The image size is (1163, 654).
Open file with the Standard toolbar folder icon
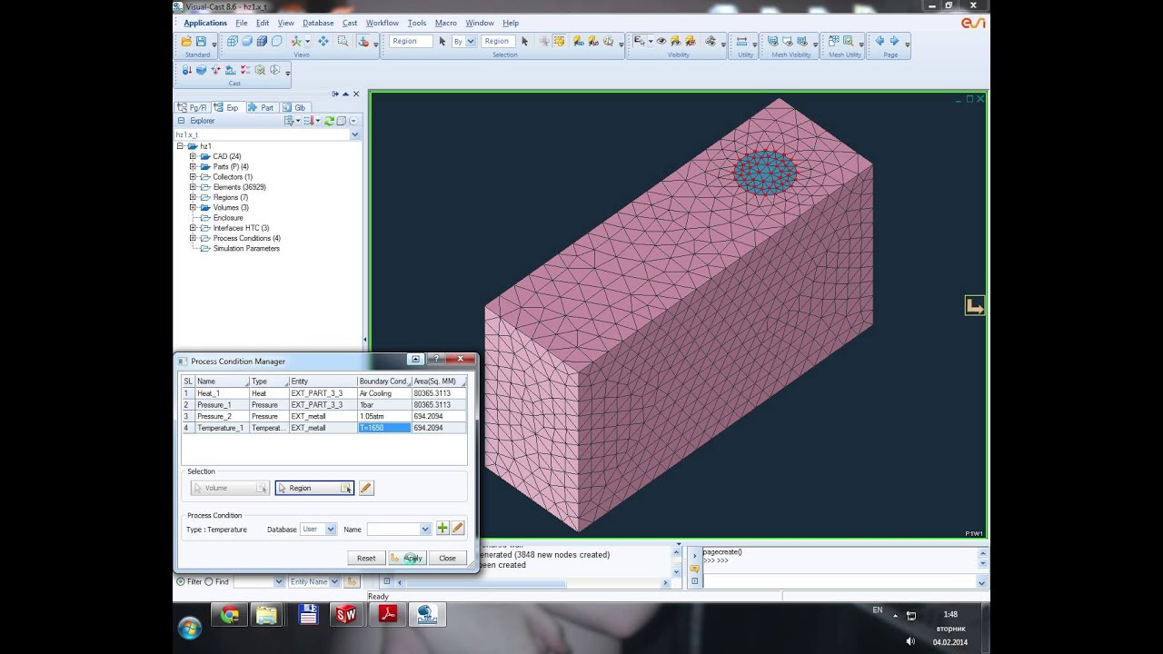click(186, 41)
